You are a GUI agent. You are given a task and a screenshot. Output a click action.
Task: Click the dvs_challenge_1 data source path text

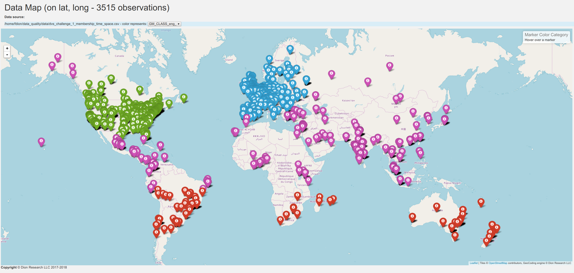tap(73, 23)
